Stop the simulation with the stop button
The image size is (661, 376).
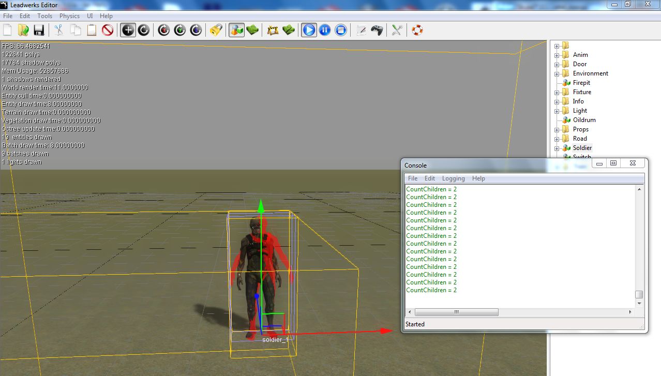coord(341,30)
